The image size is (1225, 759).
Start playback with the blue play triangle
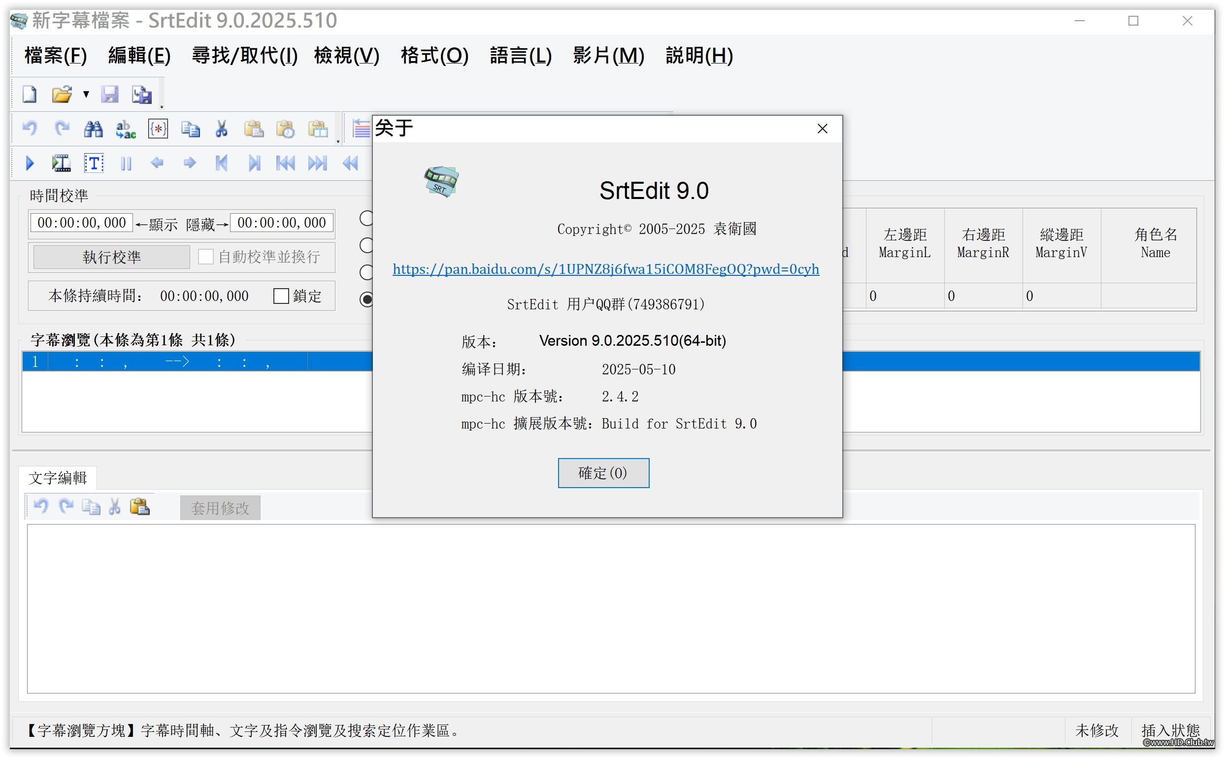30,163
